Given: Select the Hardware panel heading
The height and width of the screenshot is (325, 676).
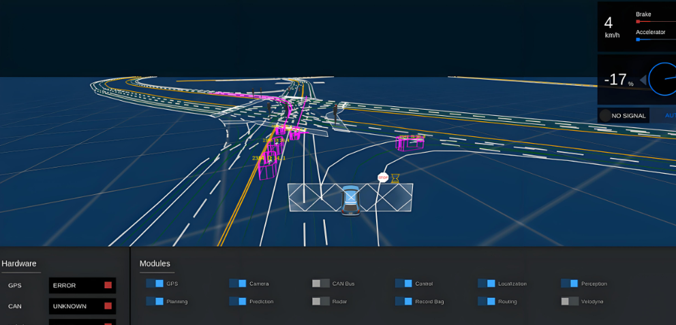Looking at the screenshot, I should pyautogui.click(x=19, y=264).
